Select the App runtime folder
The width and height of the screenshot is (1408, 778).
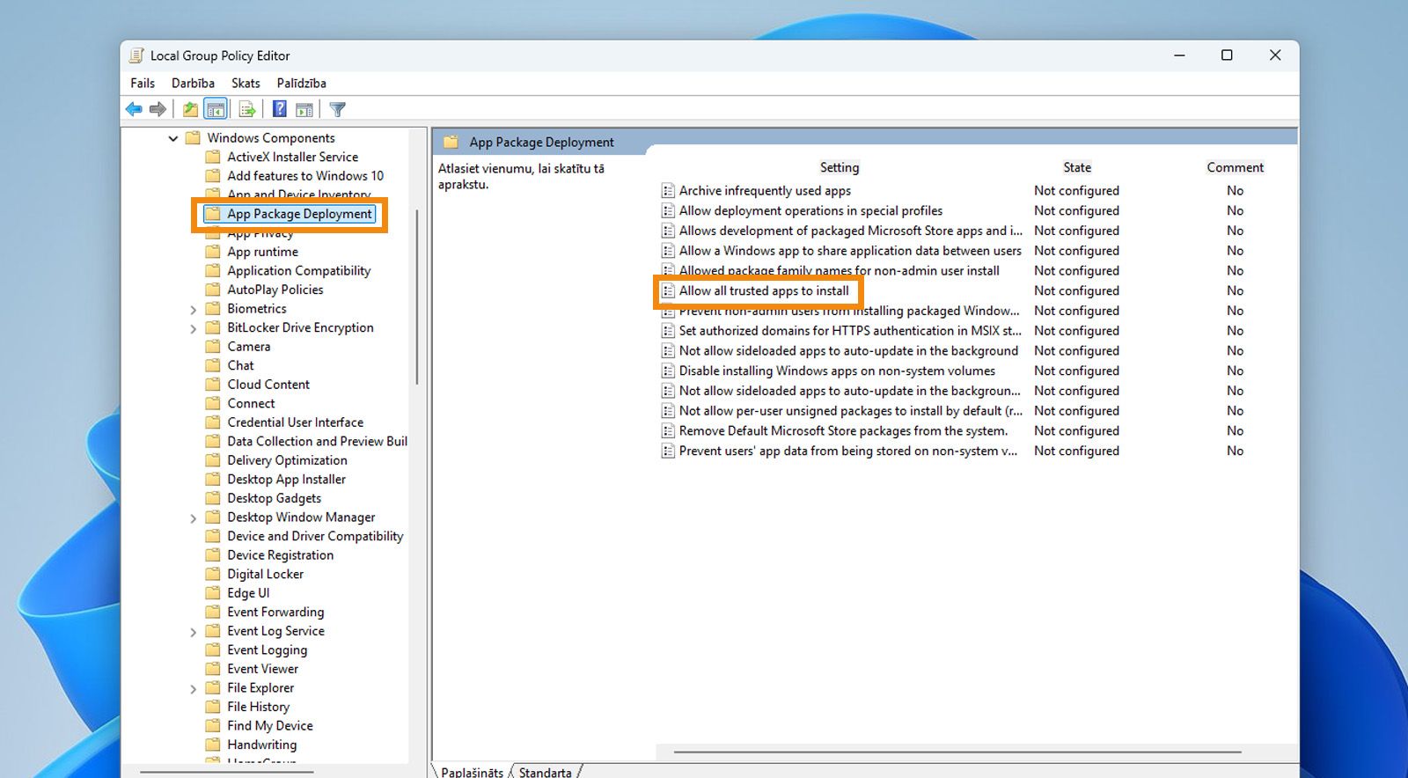pyautogui.click(x=262, y=252)
